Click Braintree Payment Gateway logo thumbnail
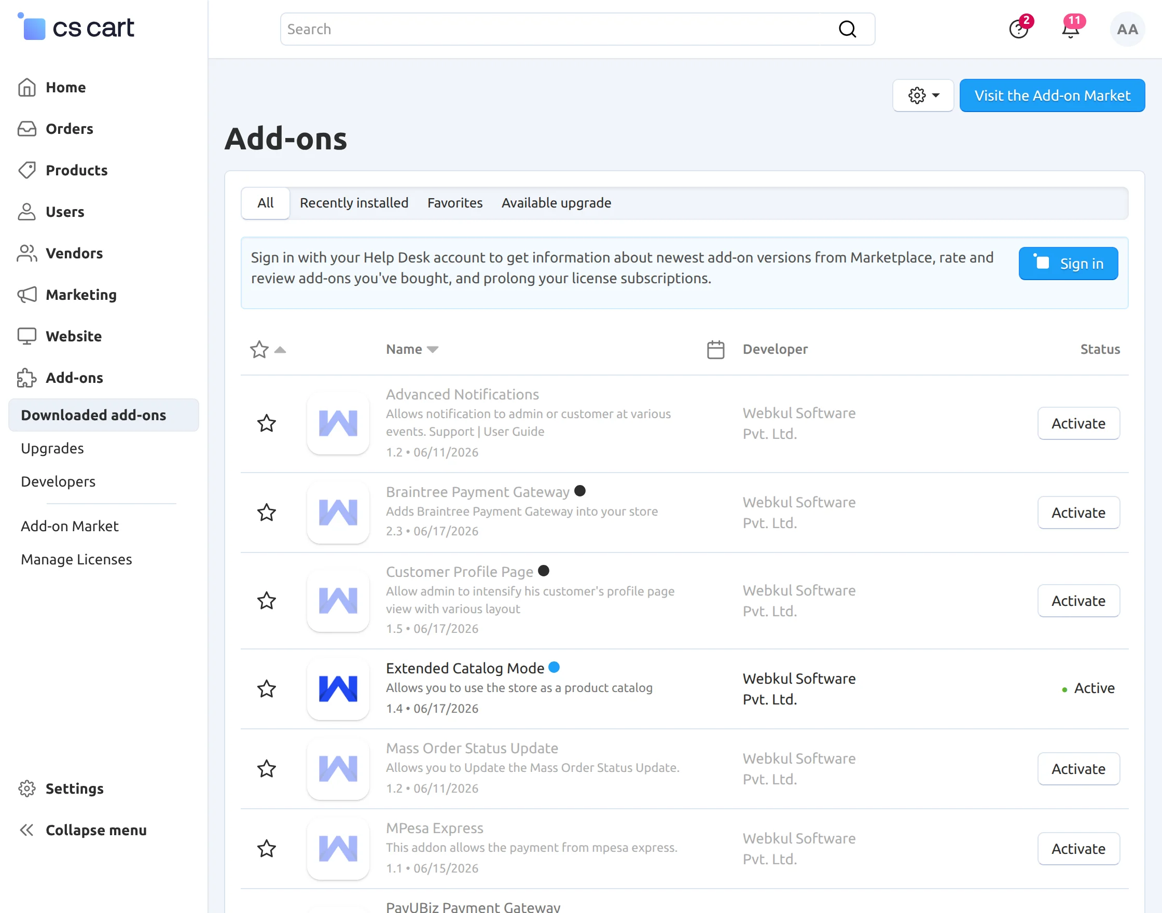 (338, 513)
